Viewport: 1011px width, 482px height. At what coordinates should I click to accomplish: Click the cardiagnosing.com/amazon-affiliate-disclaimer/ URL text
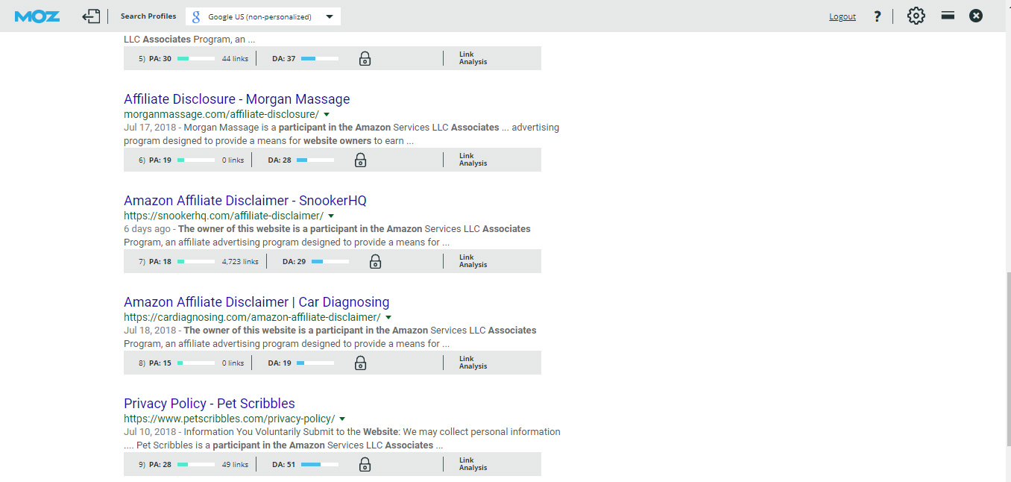[x=252, y=317]
